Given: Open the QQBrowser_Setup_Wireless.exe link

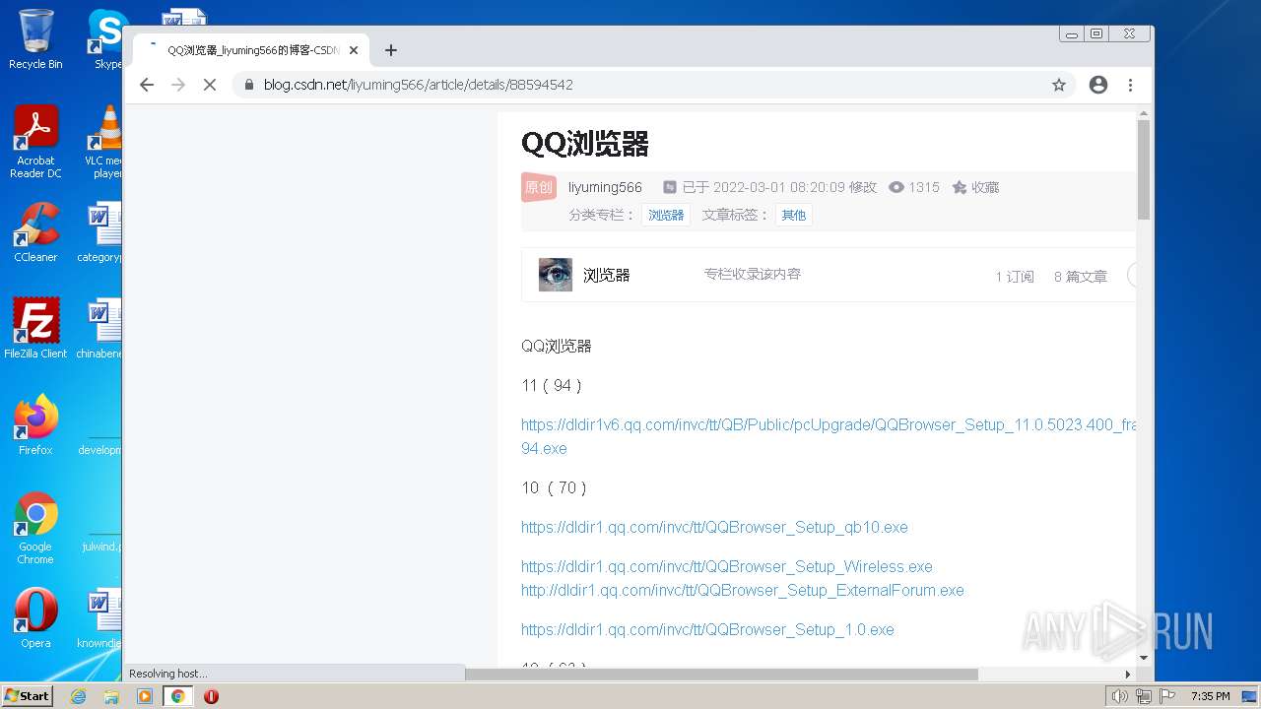Looking at the screenshot, I should [726, 566].
